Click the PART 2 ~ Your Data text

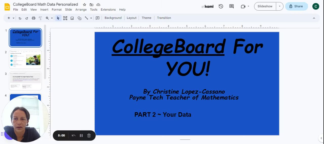(x=163, y=115)
